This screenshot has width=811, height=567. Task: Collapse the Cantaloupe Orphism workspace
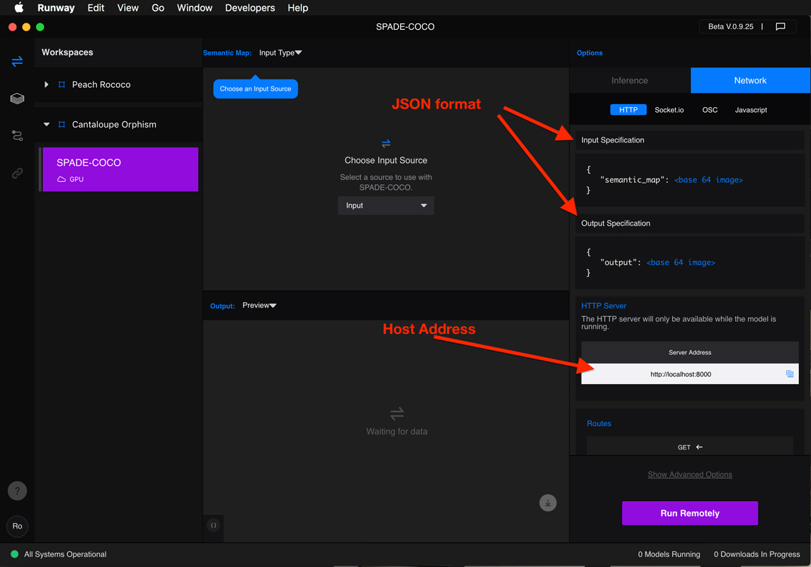(47, 124)
